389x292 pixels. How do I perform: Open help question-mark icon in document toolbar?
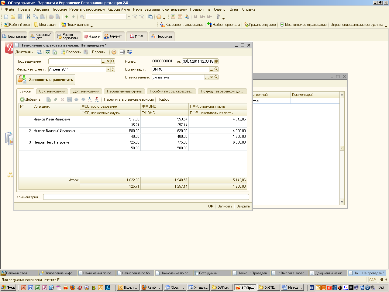tap(114, 52)
